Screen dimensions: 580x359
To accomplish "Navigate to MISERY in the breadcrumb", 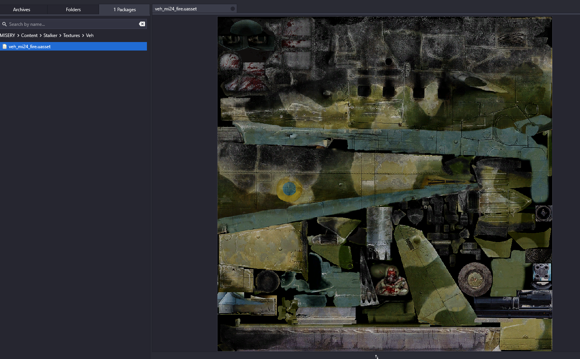I will tap(8, 35).
